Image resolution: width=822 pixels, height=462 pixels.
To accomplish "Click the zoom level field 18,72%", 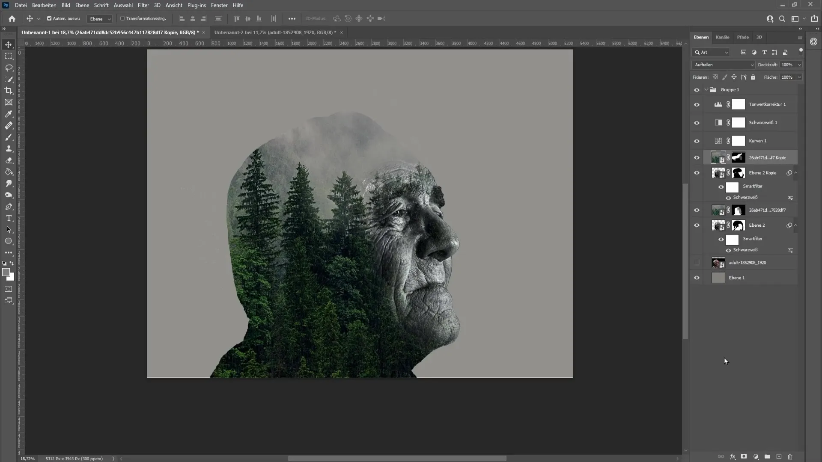I will [28, 459].
